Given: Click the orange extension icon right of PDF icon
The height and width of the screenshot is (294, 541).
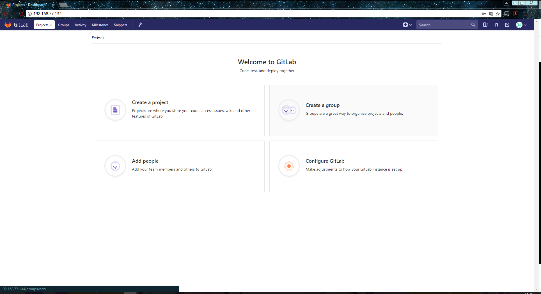Looking at the screenshot, I should tap(525, 13).
